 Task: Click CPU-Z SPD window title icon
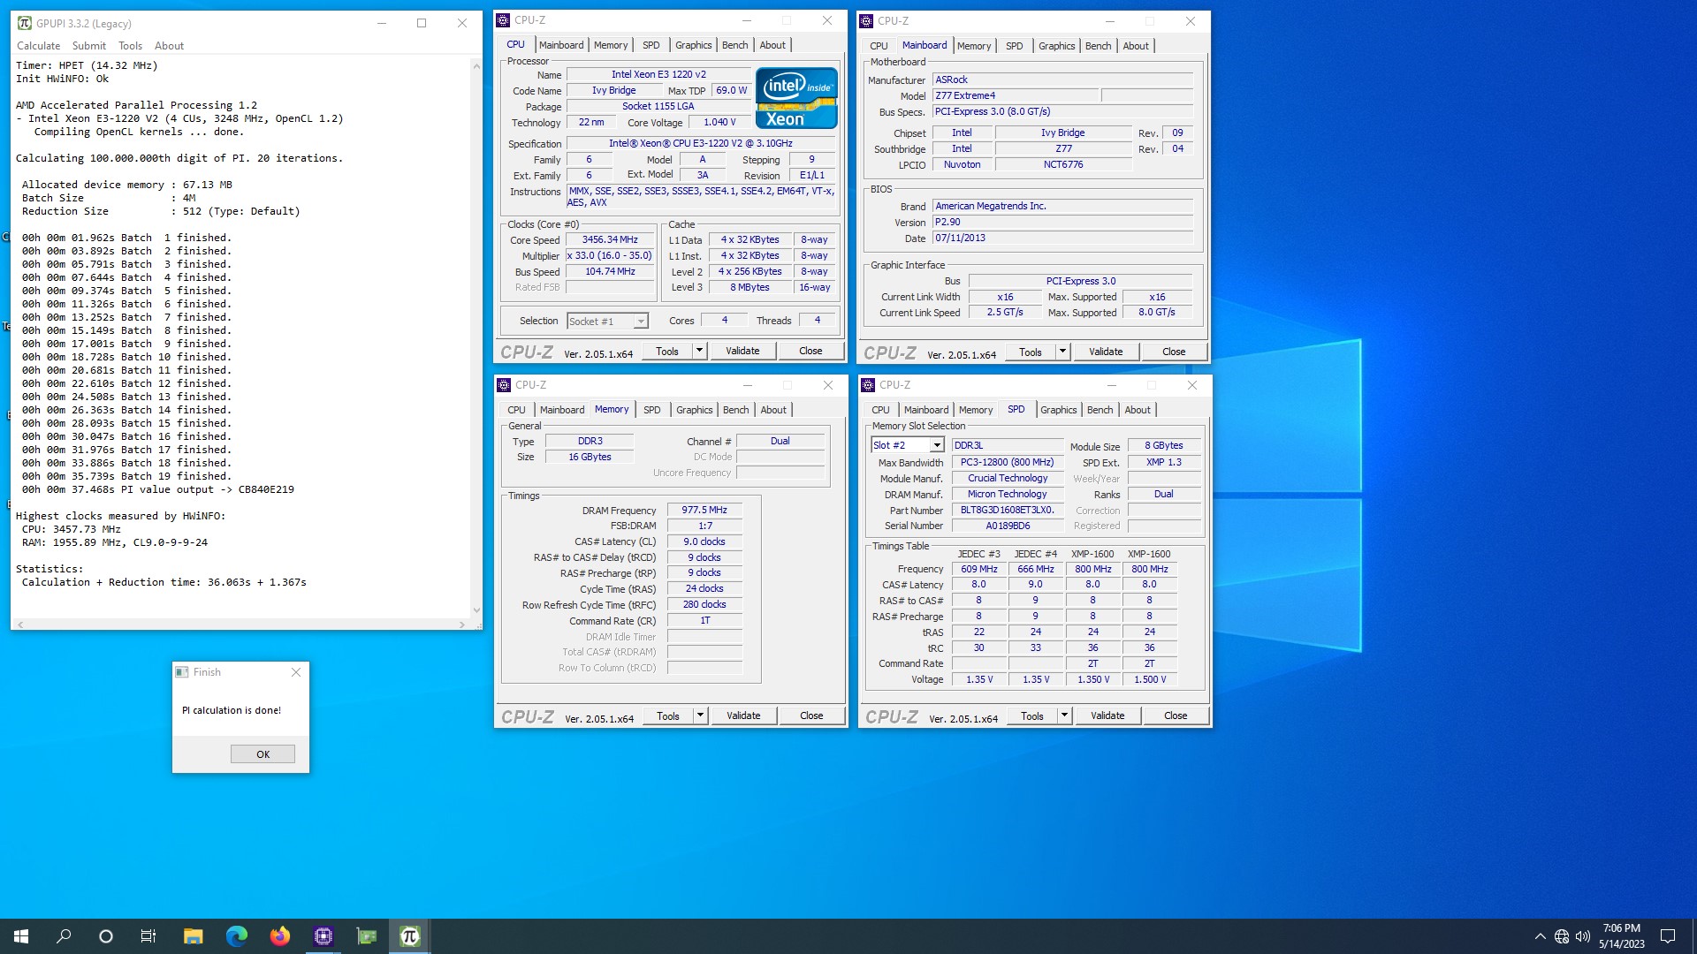(x=869, y=385)
